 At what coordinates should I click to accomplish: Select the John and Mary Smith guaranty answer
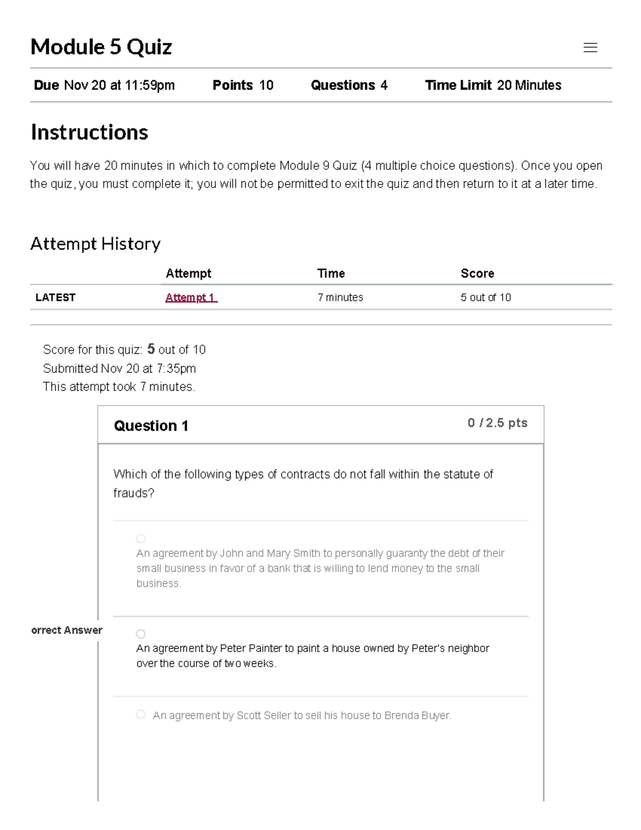(141, 538)
